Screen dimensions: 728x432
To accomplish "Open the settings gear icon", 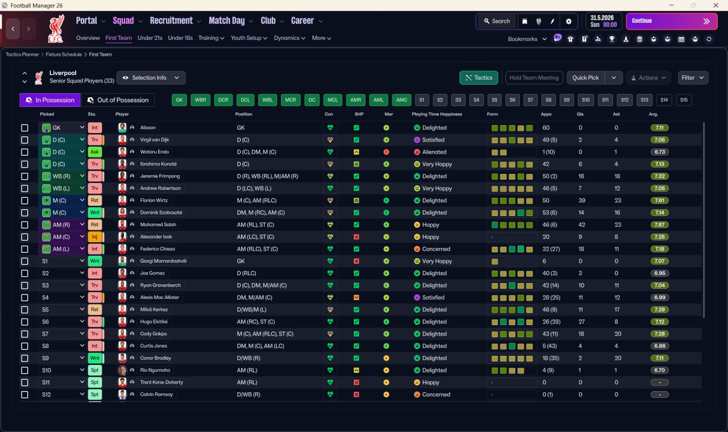I will click(569, 21).
